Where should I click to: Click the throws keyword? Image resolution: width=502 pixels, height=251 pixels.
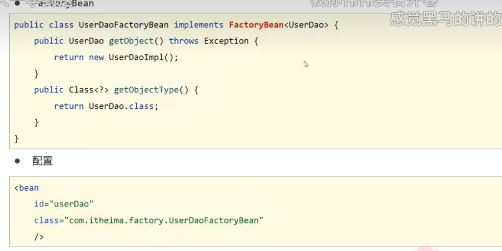(x=183, y=41)
